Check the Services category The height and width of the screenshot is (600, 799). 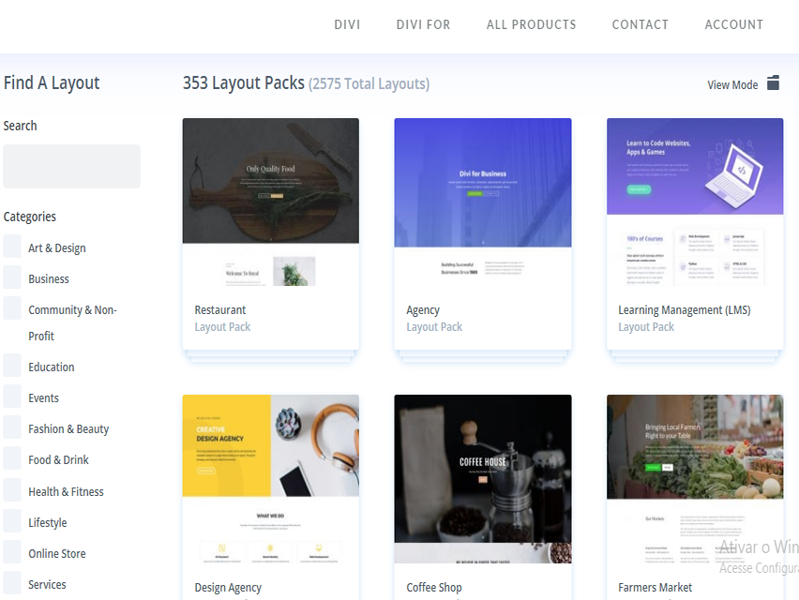(x=11, y=584)
